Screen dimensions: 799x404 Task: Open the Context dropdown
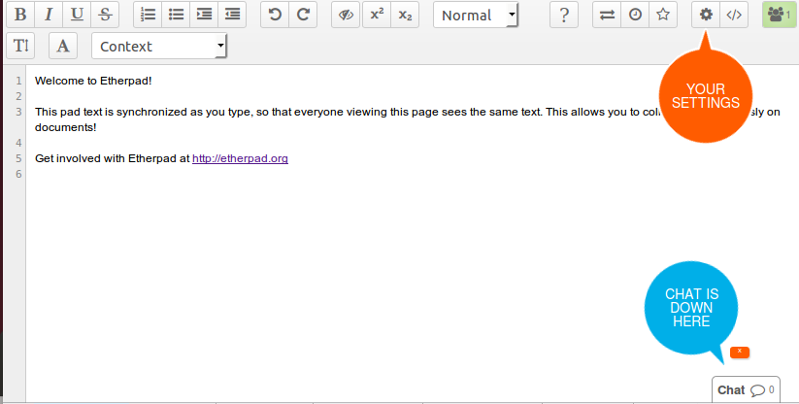159,46
